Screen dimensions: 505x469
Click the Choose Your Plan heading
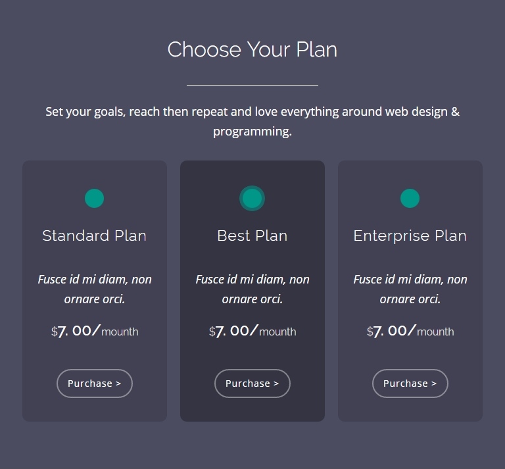[252, 49]
